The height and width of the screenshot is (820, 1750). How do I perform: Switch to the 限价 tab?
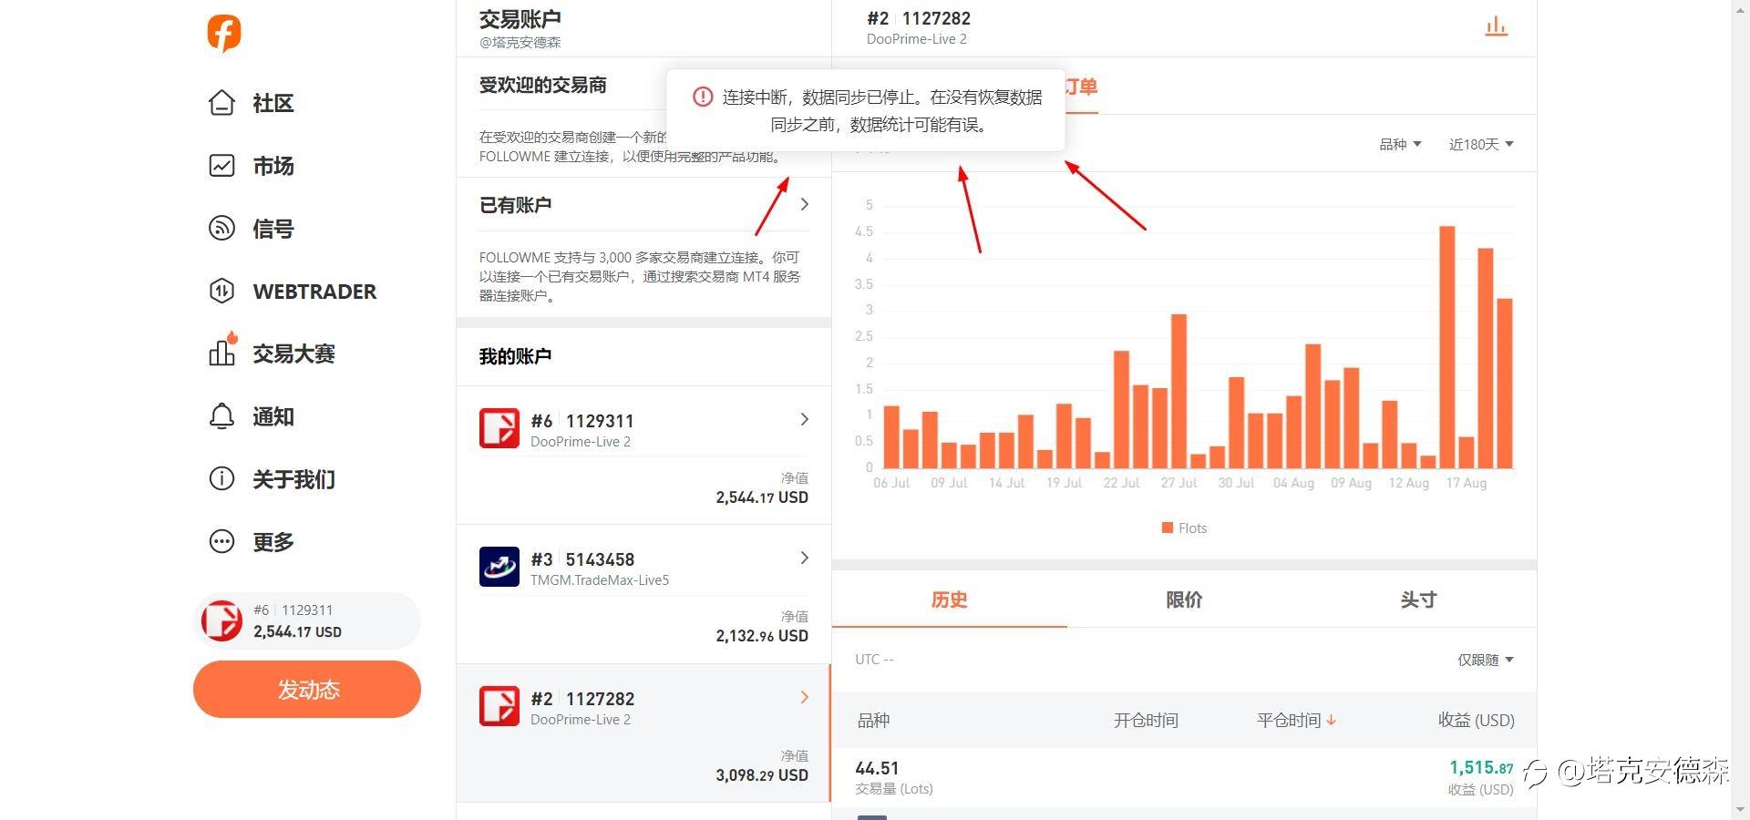(1184, 600)
